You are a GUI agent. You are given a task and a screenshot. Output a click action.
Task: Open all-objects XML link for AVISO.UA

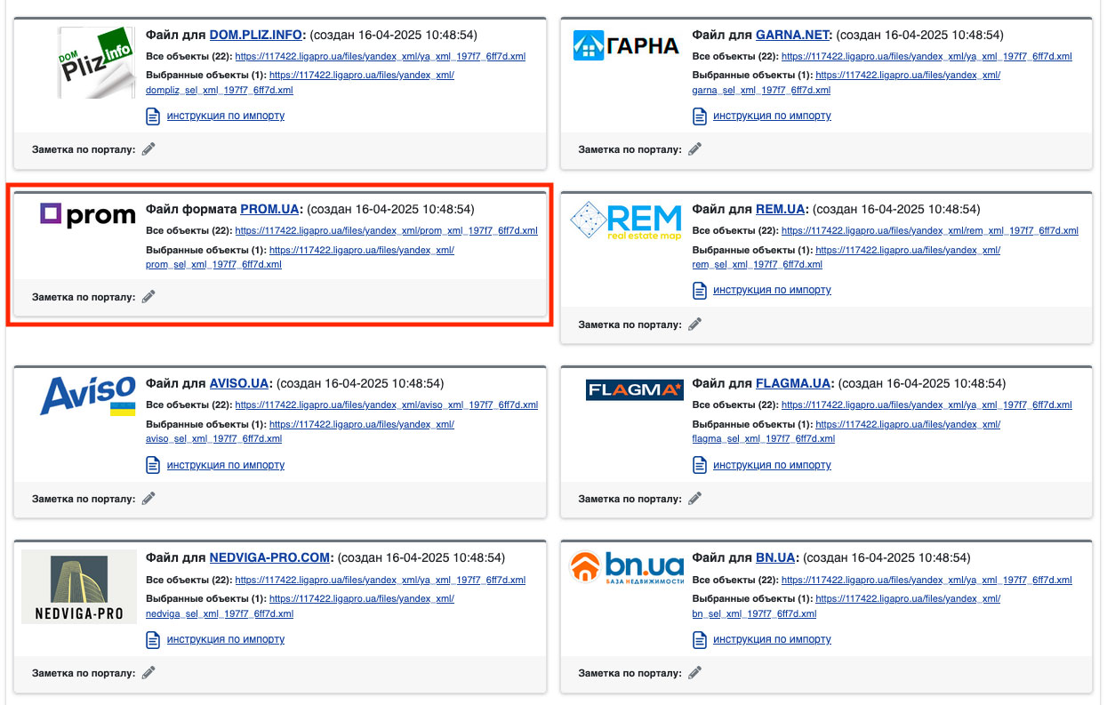(x=387, y=405)
